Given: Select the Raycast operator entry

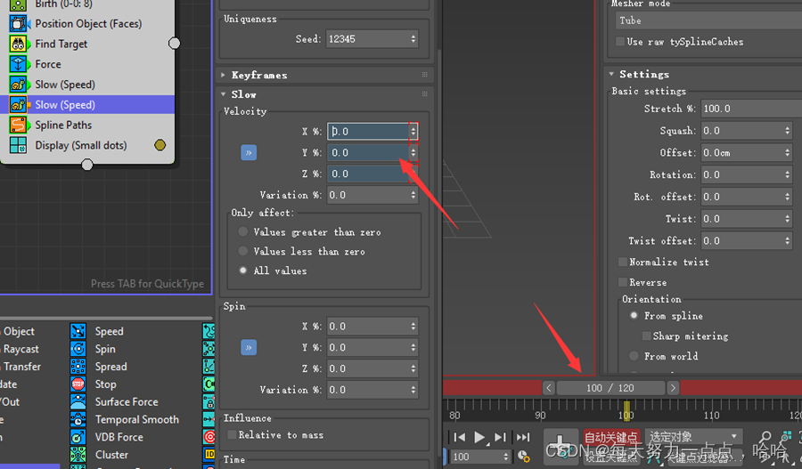Looking at the screenshot, I should point(21,349).
